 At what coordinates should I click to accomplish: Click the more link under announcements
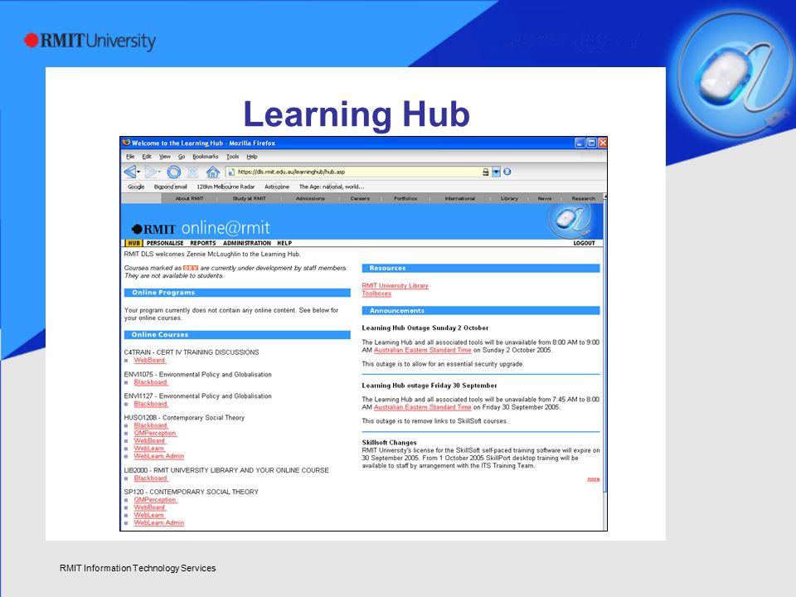click(x=594, y=478)
